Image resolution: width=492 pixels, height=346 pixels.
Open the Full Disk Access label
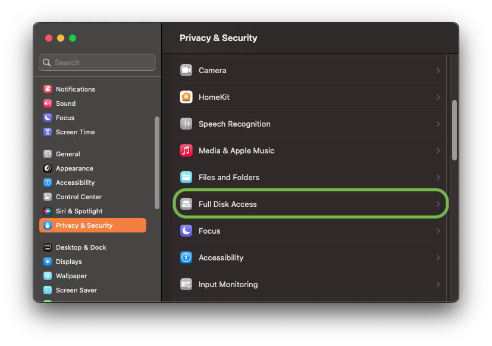227,205
